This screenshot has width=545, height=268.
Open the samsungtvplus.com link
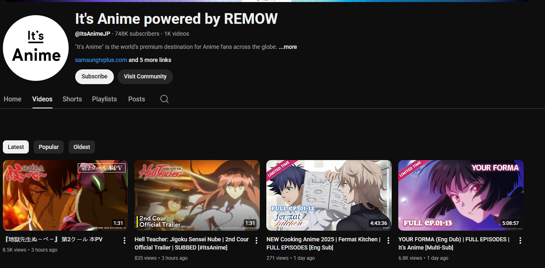coord(101,60)
